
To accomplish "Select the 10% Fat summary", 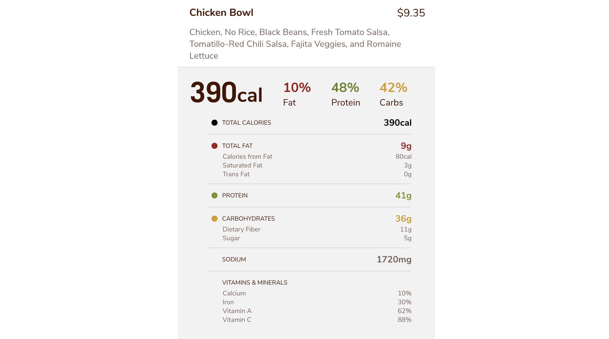I will 297,94.
